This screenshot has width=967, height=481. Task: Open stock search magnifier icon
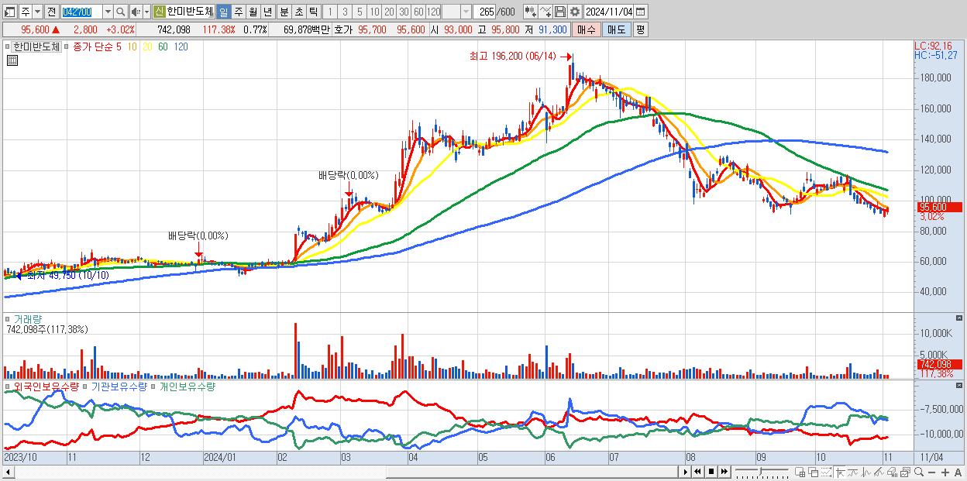[x=121, y=12]
